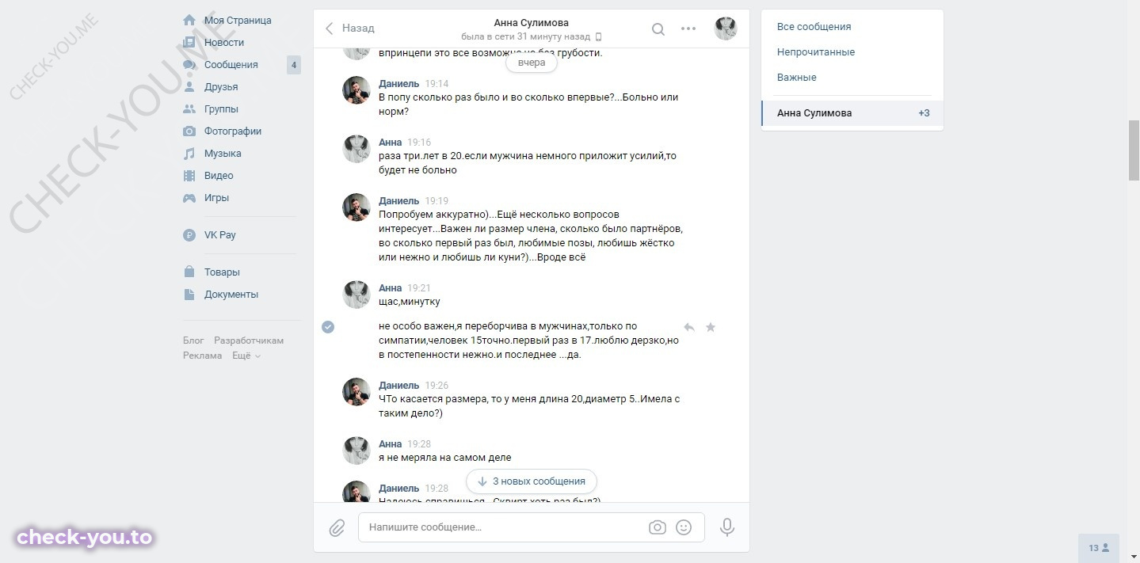Screen dimensions: 1140x563
Task: Open the online friends counter 13
Action: click(1099, 548)
